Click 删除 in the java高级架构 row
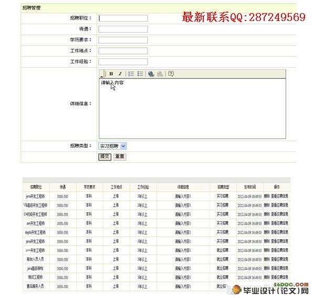The height and width of the screenshot is (298, 313). point(267,268)
